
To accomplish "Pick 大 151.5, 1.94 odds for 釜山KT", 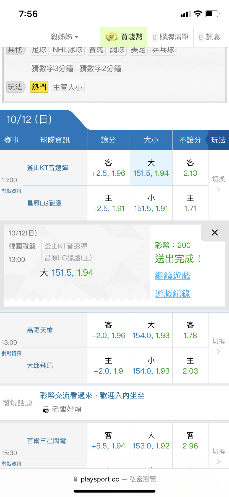I will point(151,168).
